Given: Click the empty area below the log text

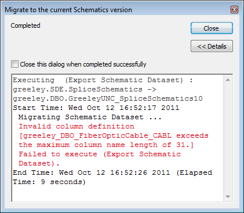Looking at the screenshot, I should pos(118,193).
